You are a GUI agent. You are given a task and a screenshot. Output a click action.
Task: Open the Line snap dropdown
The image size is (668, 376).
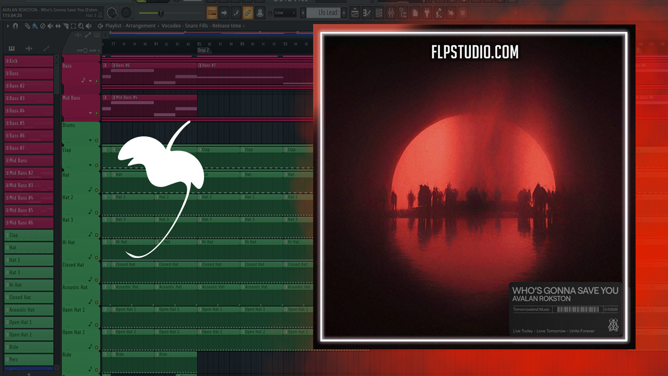[x=283, y=13]
